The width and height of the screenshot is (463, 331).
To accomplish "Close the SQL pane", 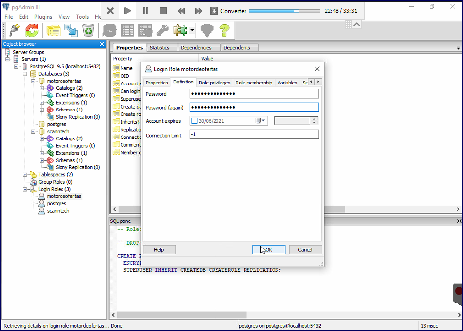I will point(459,221).
